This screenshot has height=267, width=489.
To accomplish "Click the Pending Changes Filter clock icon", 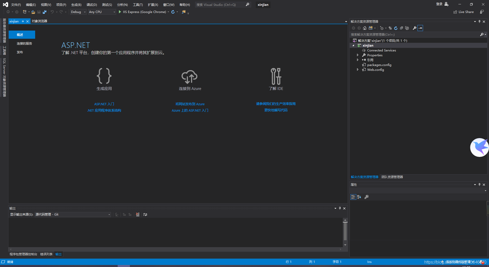I will pos(382,28).
